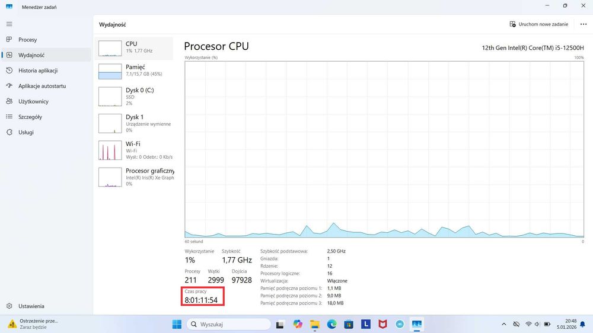Image resolution: width=593 pixels, height=333 pixels.
Task: Click the Usługi puzzle-gear icon
Action: click(x=9, y=132)
